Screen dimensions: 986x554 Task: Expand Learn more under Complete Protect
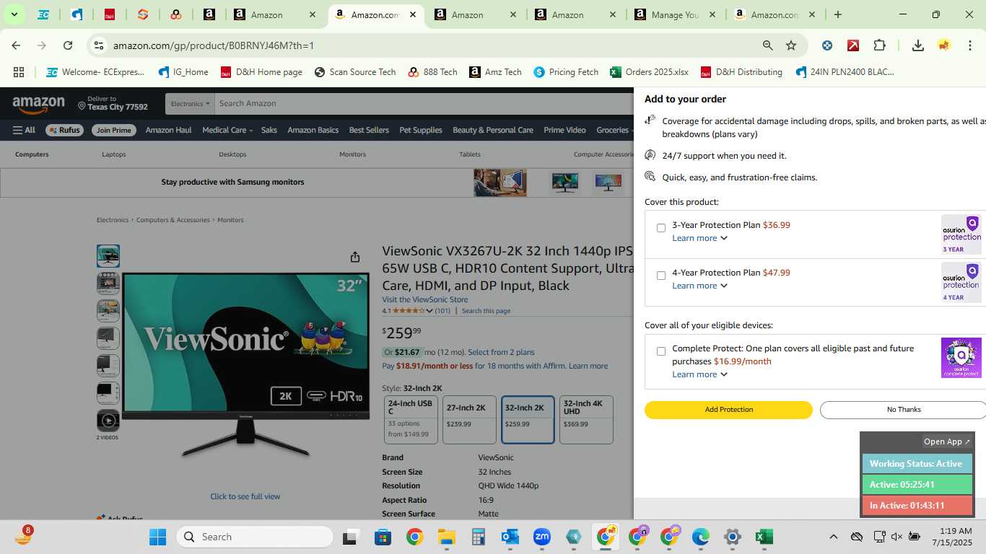(x=699, y=374)
